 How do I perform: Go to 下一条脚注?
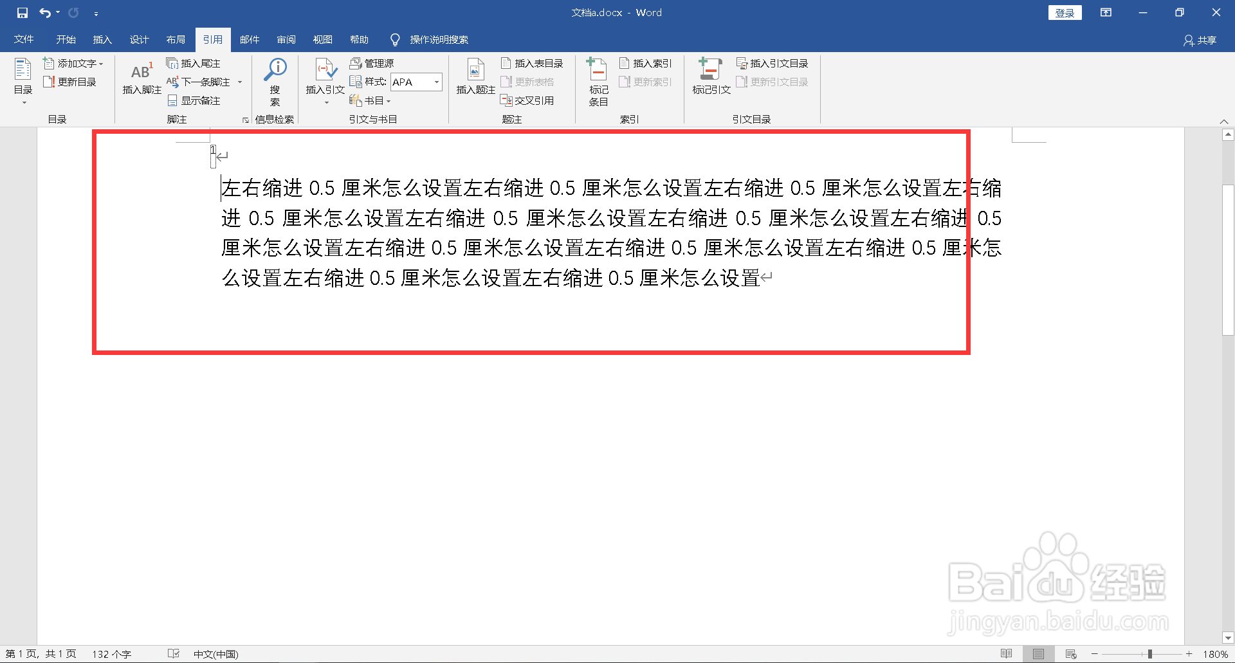click(x=199, y=82)
